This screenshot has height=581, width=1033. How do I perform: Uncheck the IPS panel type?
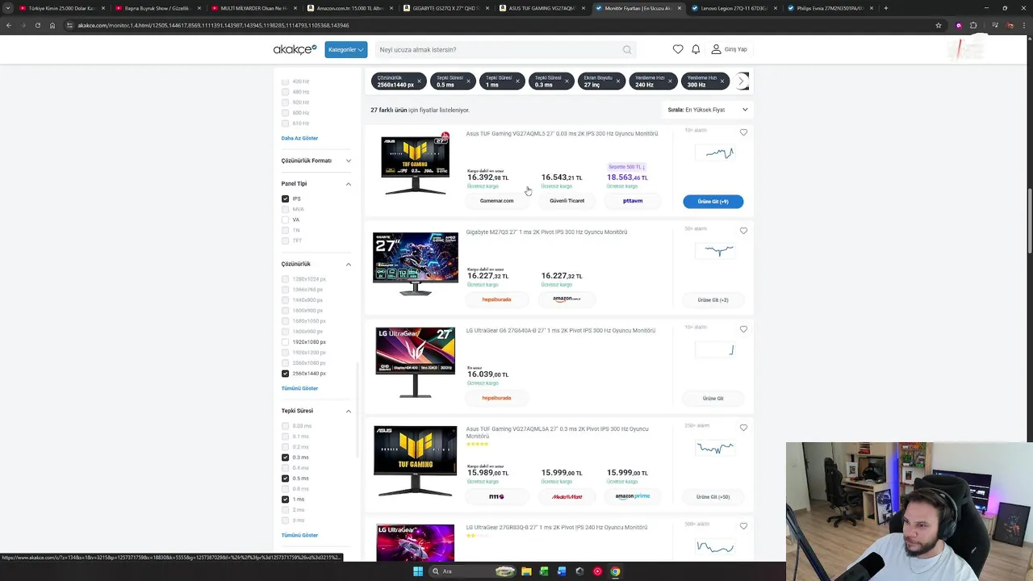click(285, 199)
